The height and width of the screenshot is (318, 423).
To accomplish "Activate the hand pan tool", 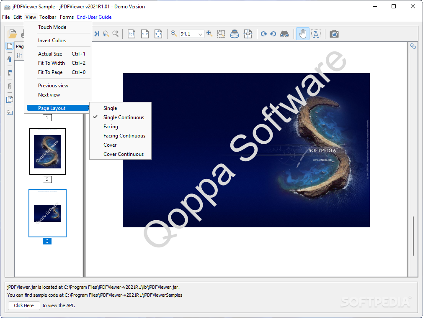I will [303, 34].
